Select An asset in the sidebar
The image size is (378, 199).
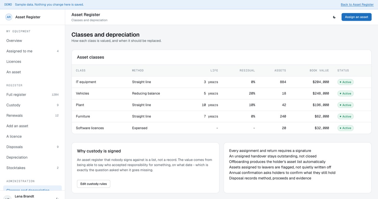pos(32,72)
